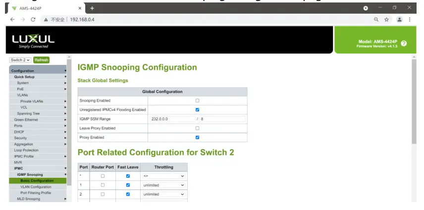Click the not-secure warning triangle icon
This screenshot has height=210, width=424.
pos(46,19)
